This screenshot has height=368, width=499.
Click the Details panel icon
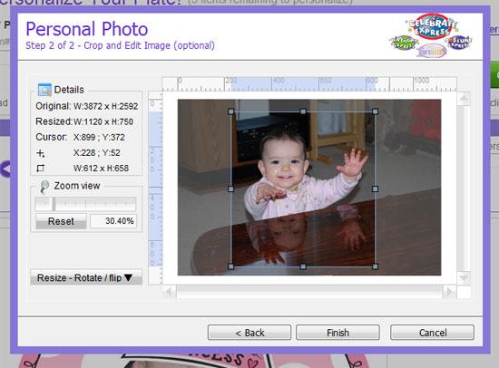point(44,90)
